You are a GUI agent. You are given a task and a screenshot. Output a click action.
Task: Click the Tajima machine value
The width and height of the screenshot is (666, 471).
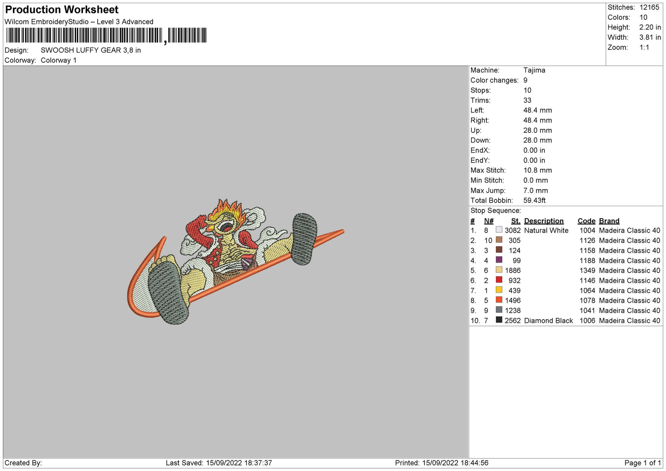pyautogui.click(x=534, y=70)
